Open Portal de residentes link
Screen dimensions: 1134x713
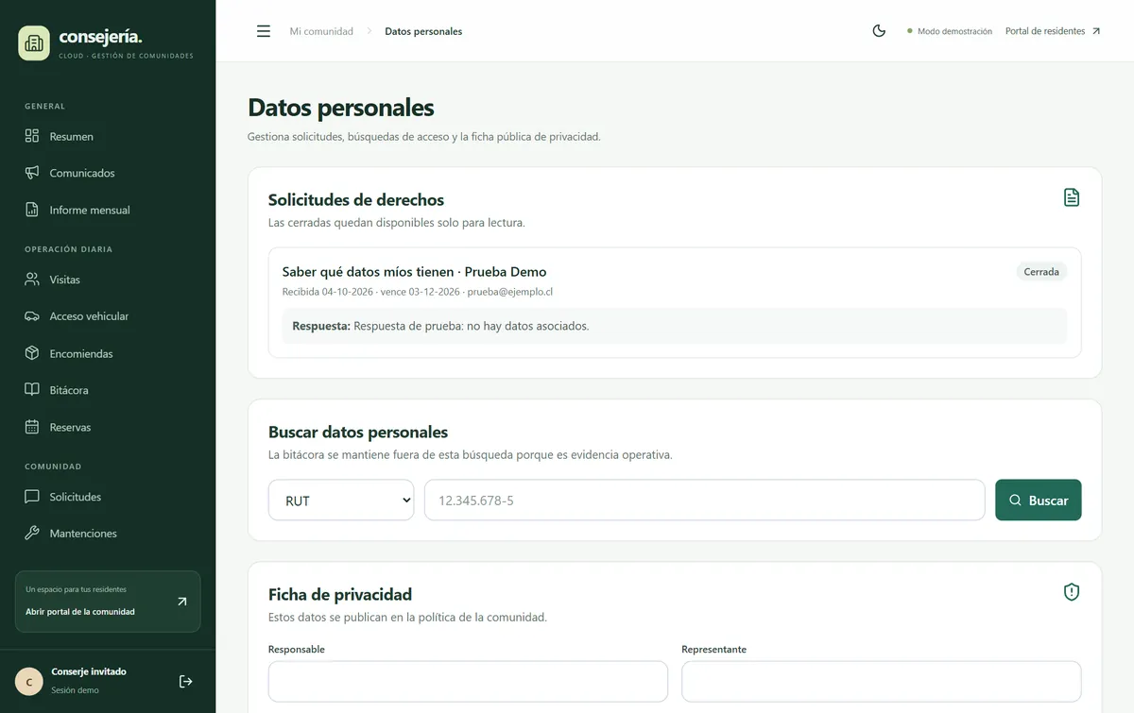[x=1053, y=31]
